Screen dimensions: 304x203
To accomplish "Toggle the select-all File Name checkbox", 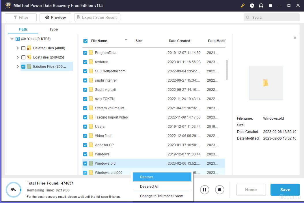I will [x=85, y=41].
